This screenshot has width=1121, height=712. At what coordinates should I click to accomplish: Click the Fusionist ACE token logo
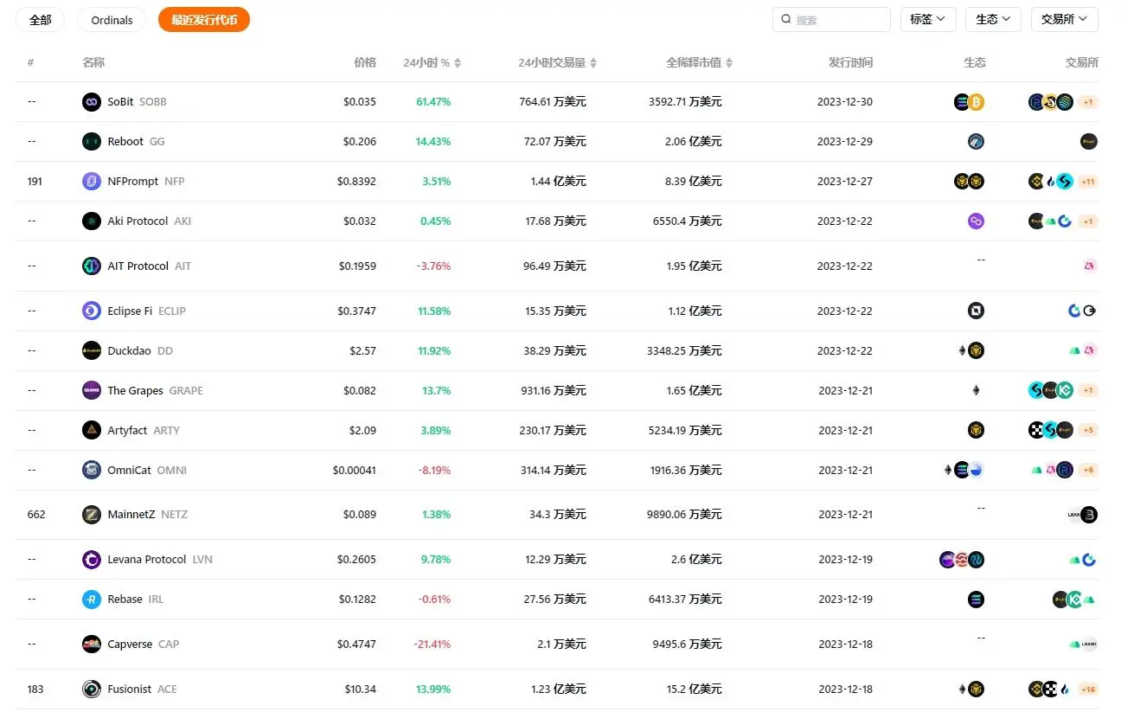click(x=92, y=690)
